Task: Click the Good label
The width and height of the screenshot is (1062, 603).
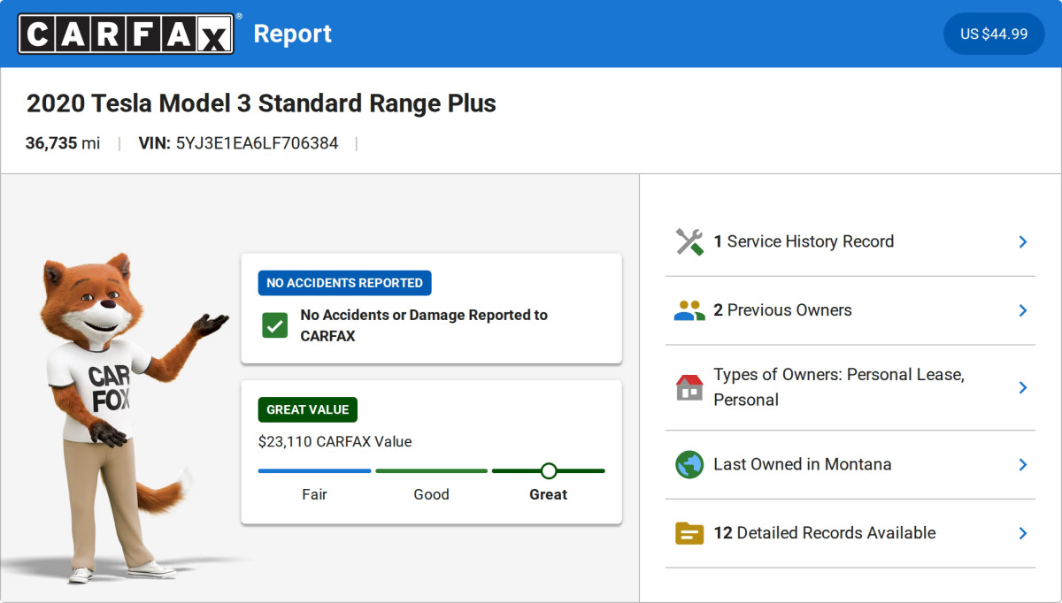Action: 431,494
